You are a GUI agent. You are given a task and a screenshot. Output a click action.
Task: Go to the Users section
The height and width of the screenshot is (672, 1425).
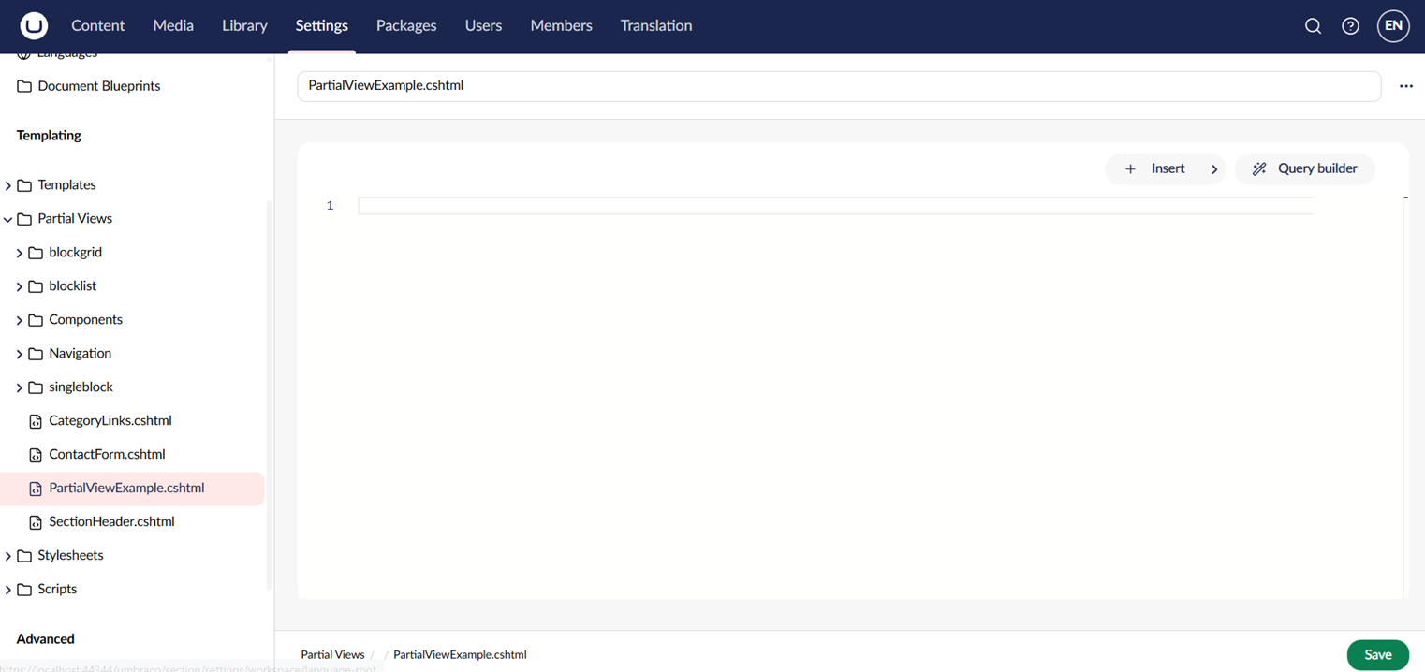(x=483, y=26)
